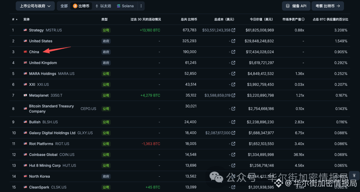Screen dimensions: 360x192
Task: Open the Hut 8 Mining Corp link
Action: point(45,165)
